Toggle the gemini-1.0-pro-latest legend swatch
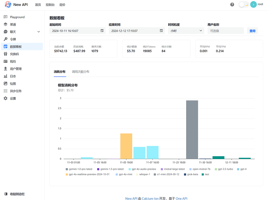 (x=67, y=169)
